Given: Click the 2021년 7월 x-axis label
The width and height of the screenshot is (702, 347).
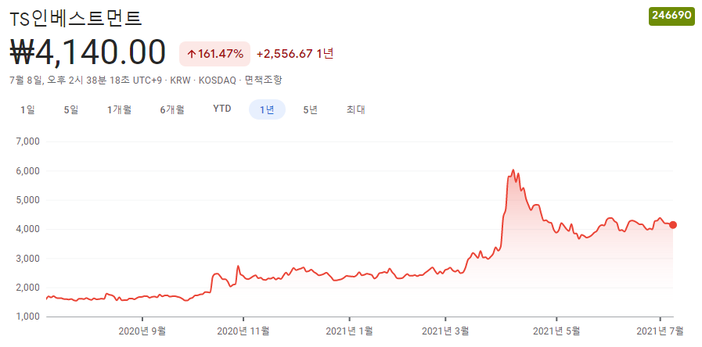Looking at the screenshot, I should (661, 331).
